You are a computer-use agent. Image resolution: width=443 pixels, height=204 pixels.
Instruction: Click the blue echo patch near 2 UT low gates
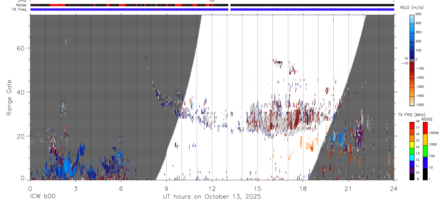point(67,168)
